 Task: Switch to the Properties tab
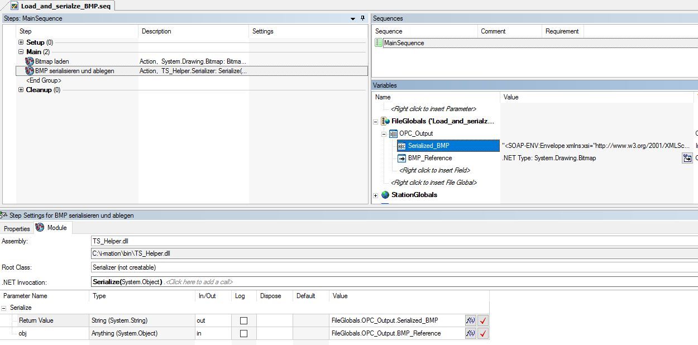[x=16, y=228]
